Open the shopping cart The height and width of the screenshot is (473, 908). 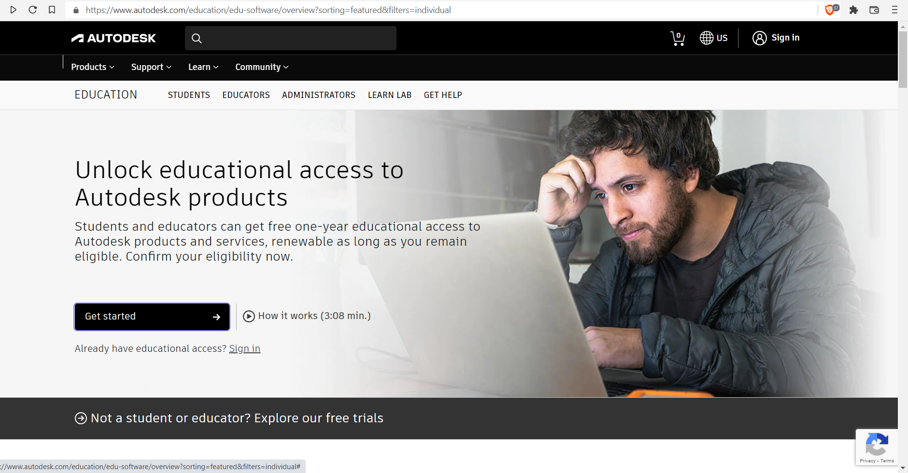coord(678,38)
